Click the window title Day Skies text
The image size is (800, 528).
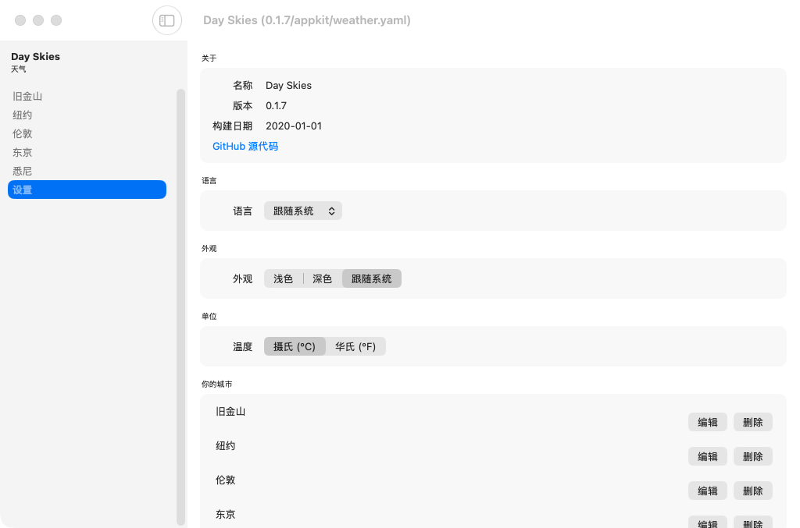pos(306,20)
